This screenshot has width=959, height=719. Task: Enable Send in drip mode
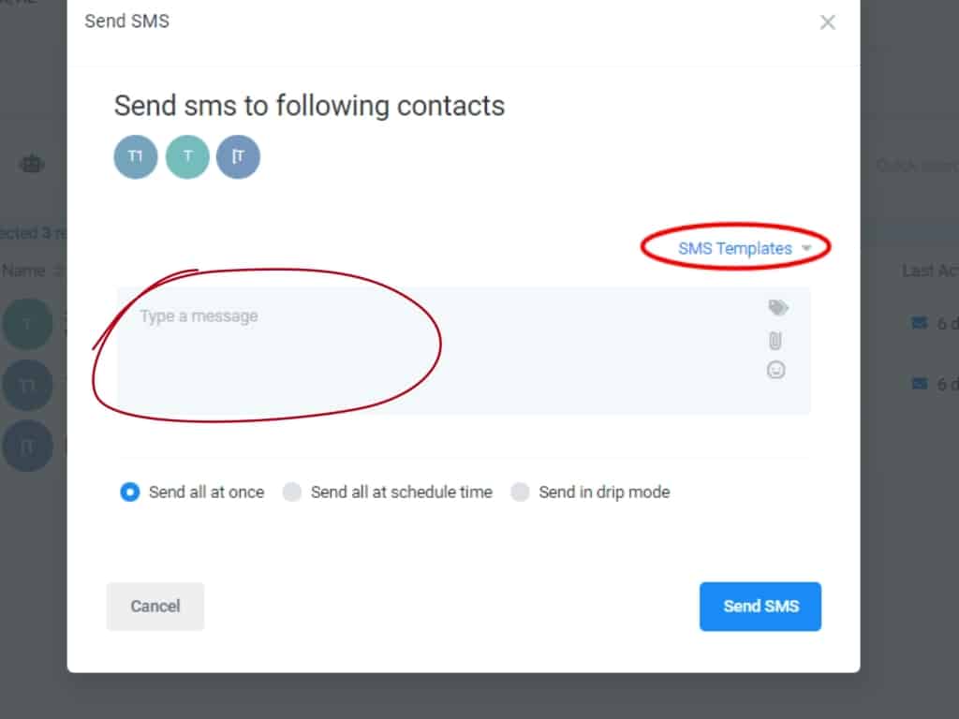tap(521, 492)
